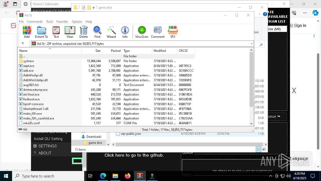Open the Help menu in WinRAR
This screenshot has width=321, height=181.
pyautogui.click(x=89, y=22)
